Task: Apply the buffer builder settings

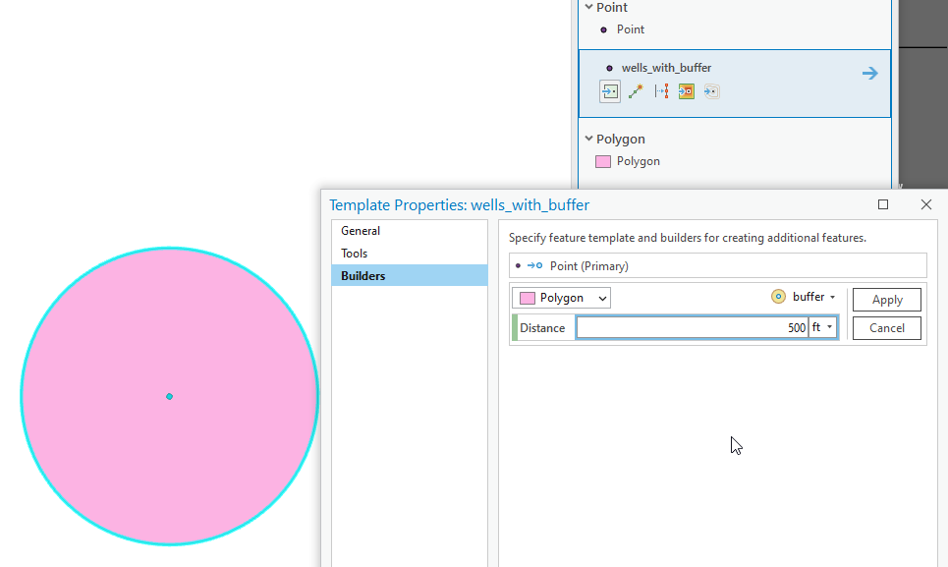Action: 886,299
